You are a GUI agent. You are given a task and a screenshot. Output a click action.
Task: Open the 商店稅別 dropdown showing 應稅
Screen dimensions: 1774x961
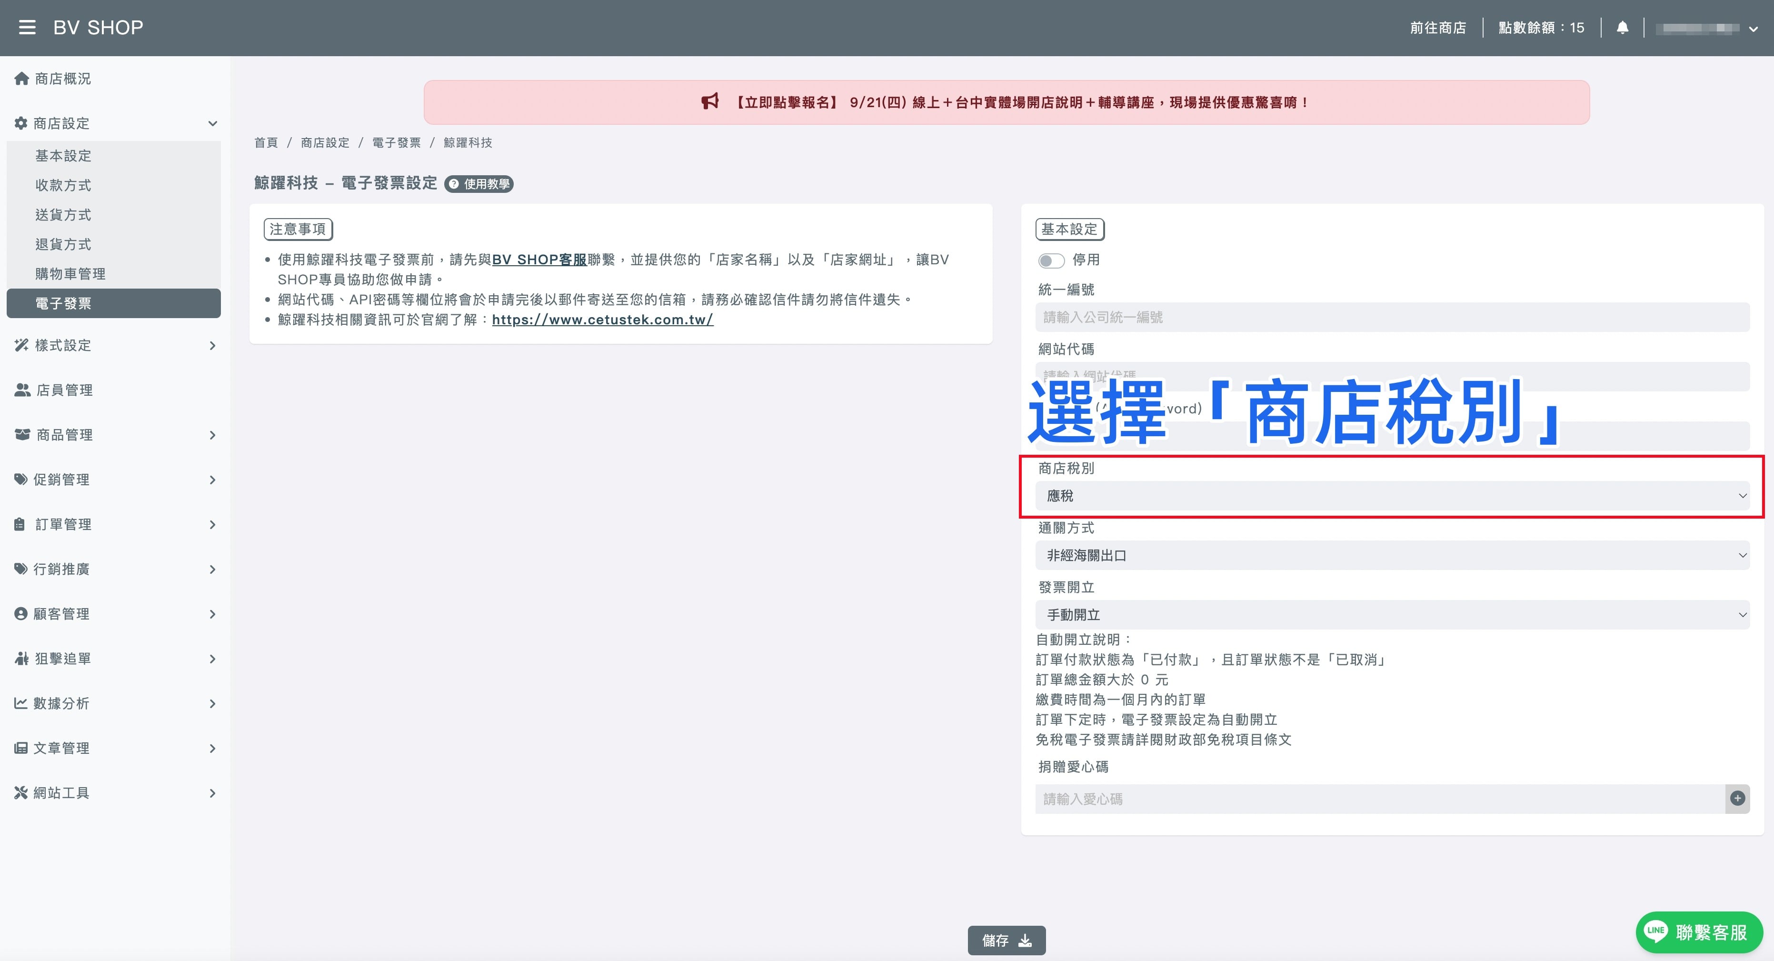(x=1392, y=496)
